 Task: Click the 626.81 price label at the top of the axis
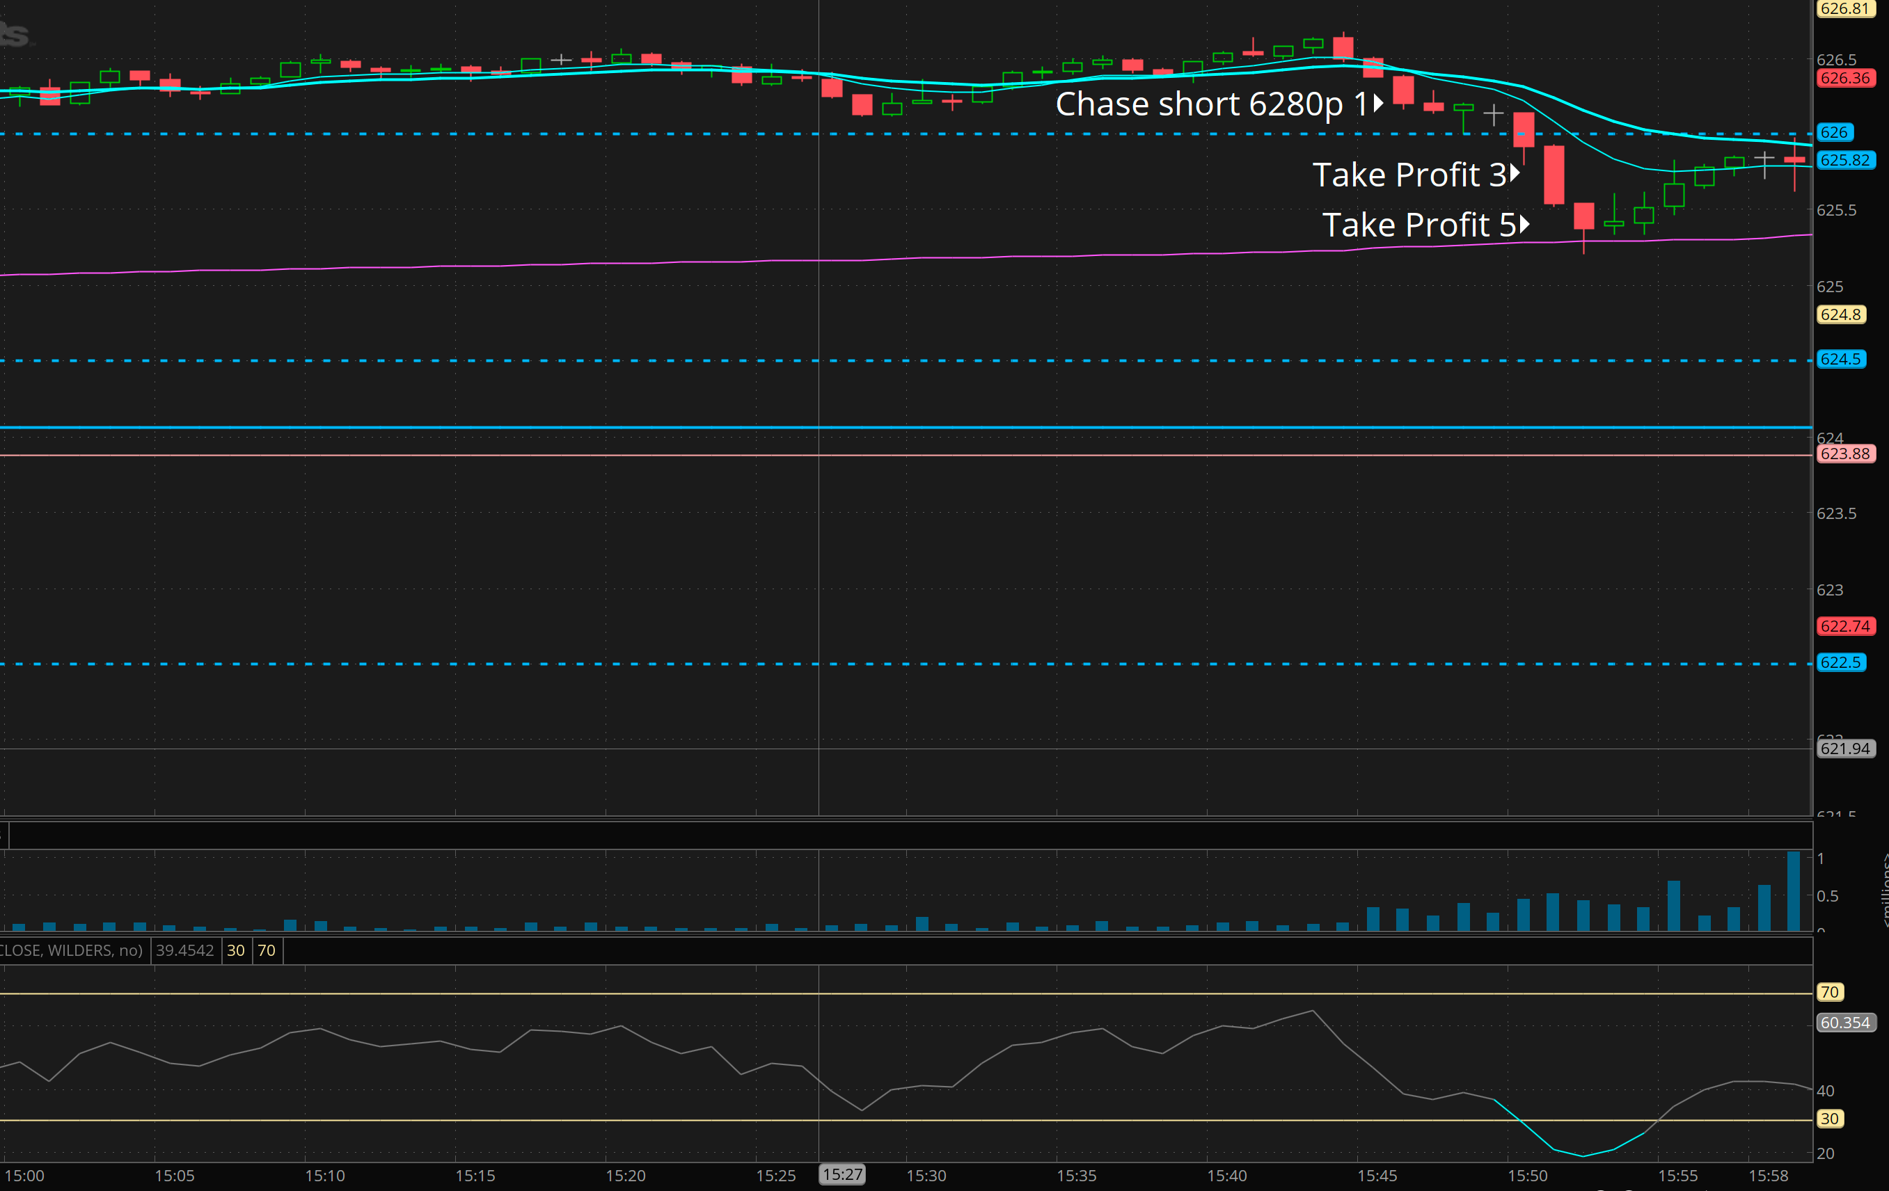(x=1844, y=8)
